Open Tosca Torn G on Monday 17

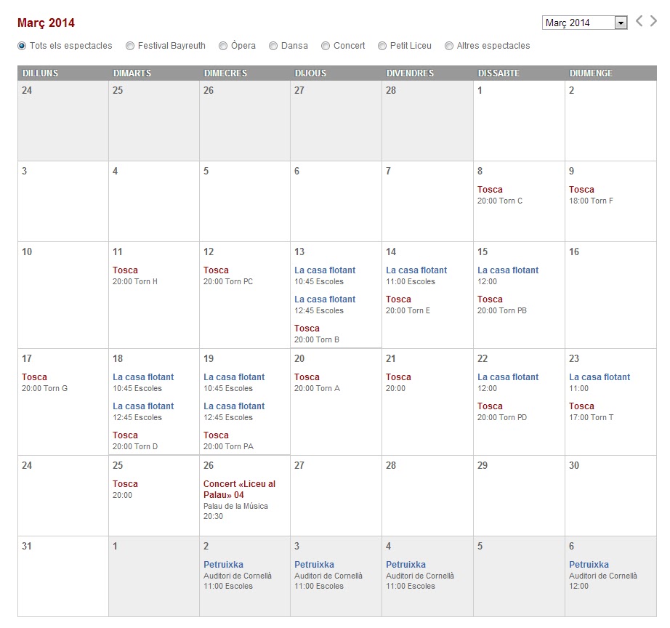pyautogui.click(x=34, y=377)
